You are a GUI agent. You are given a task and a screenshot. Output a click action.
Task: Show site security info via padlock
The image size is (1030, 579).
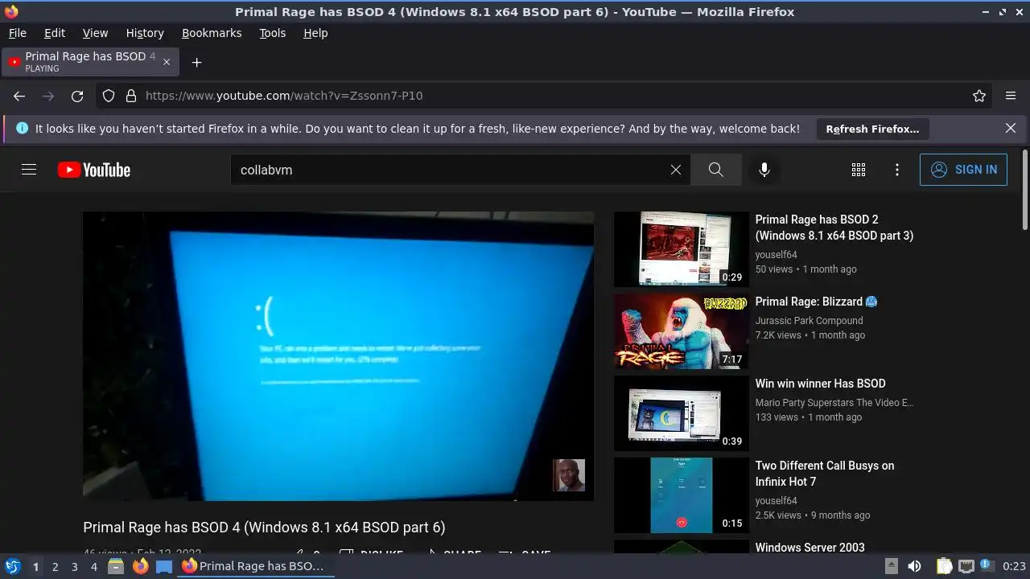[x=131, y=96]
